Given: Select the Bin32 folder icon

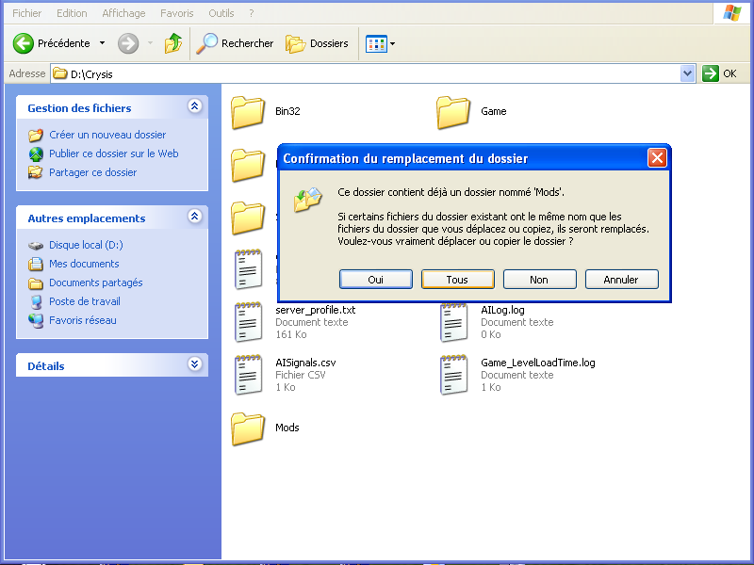Looking at the screenshot, I should coord(248,112).
